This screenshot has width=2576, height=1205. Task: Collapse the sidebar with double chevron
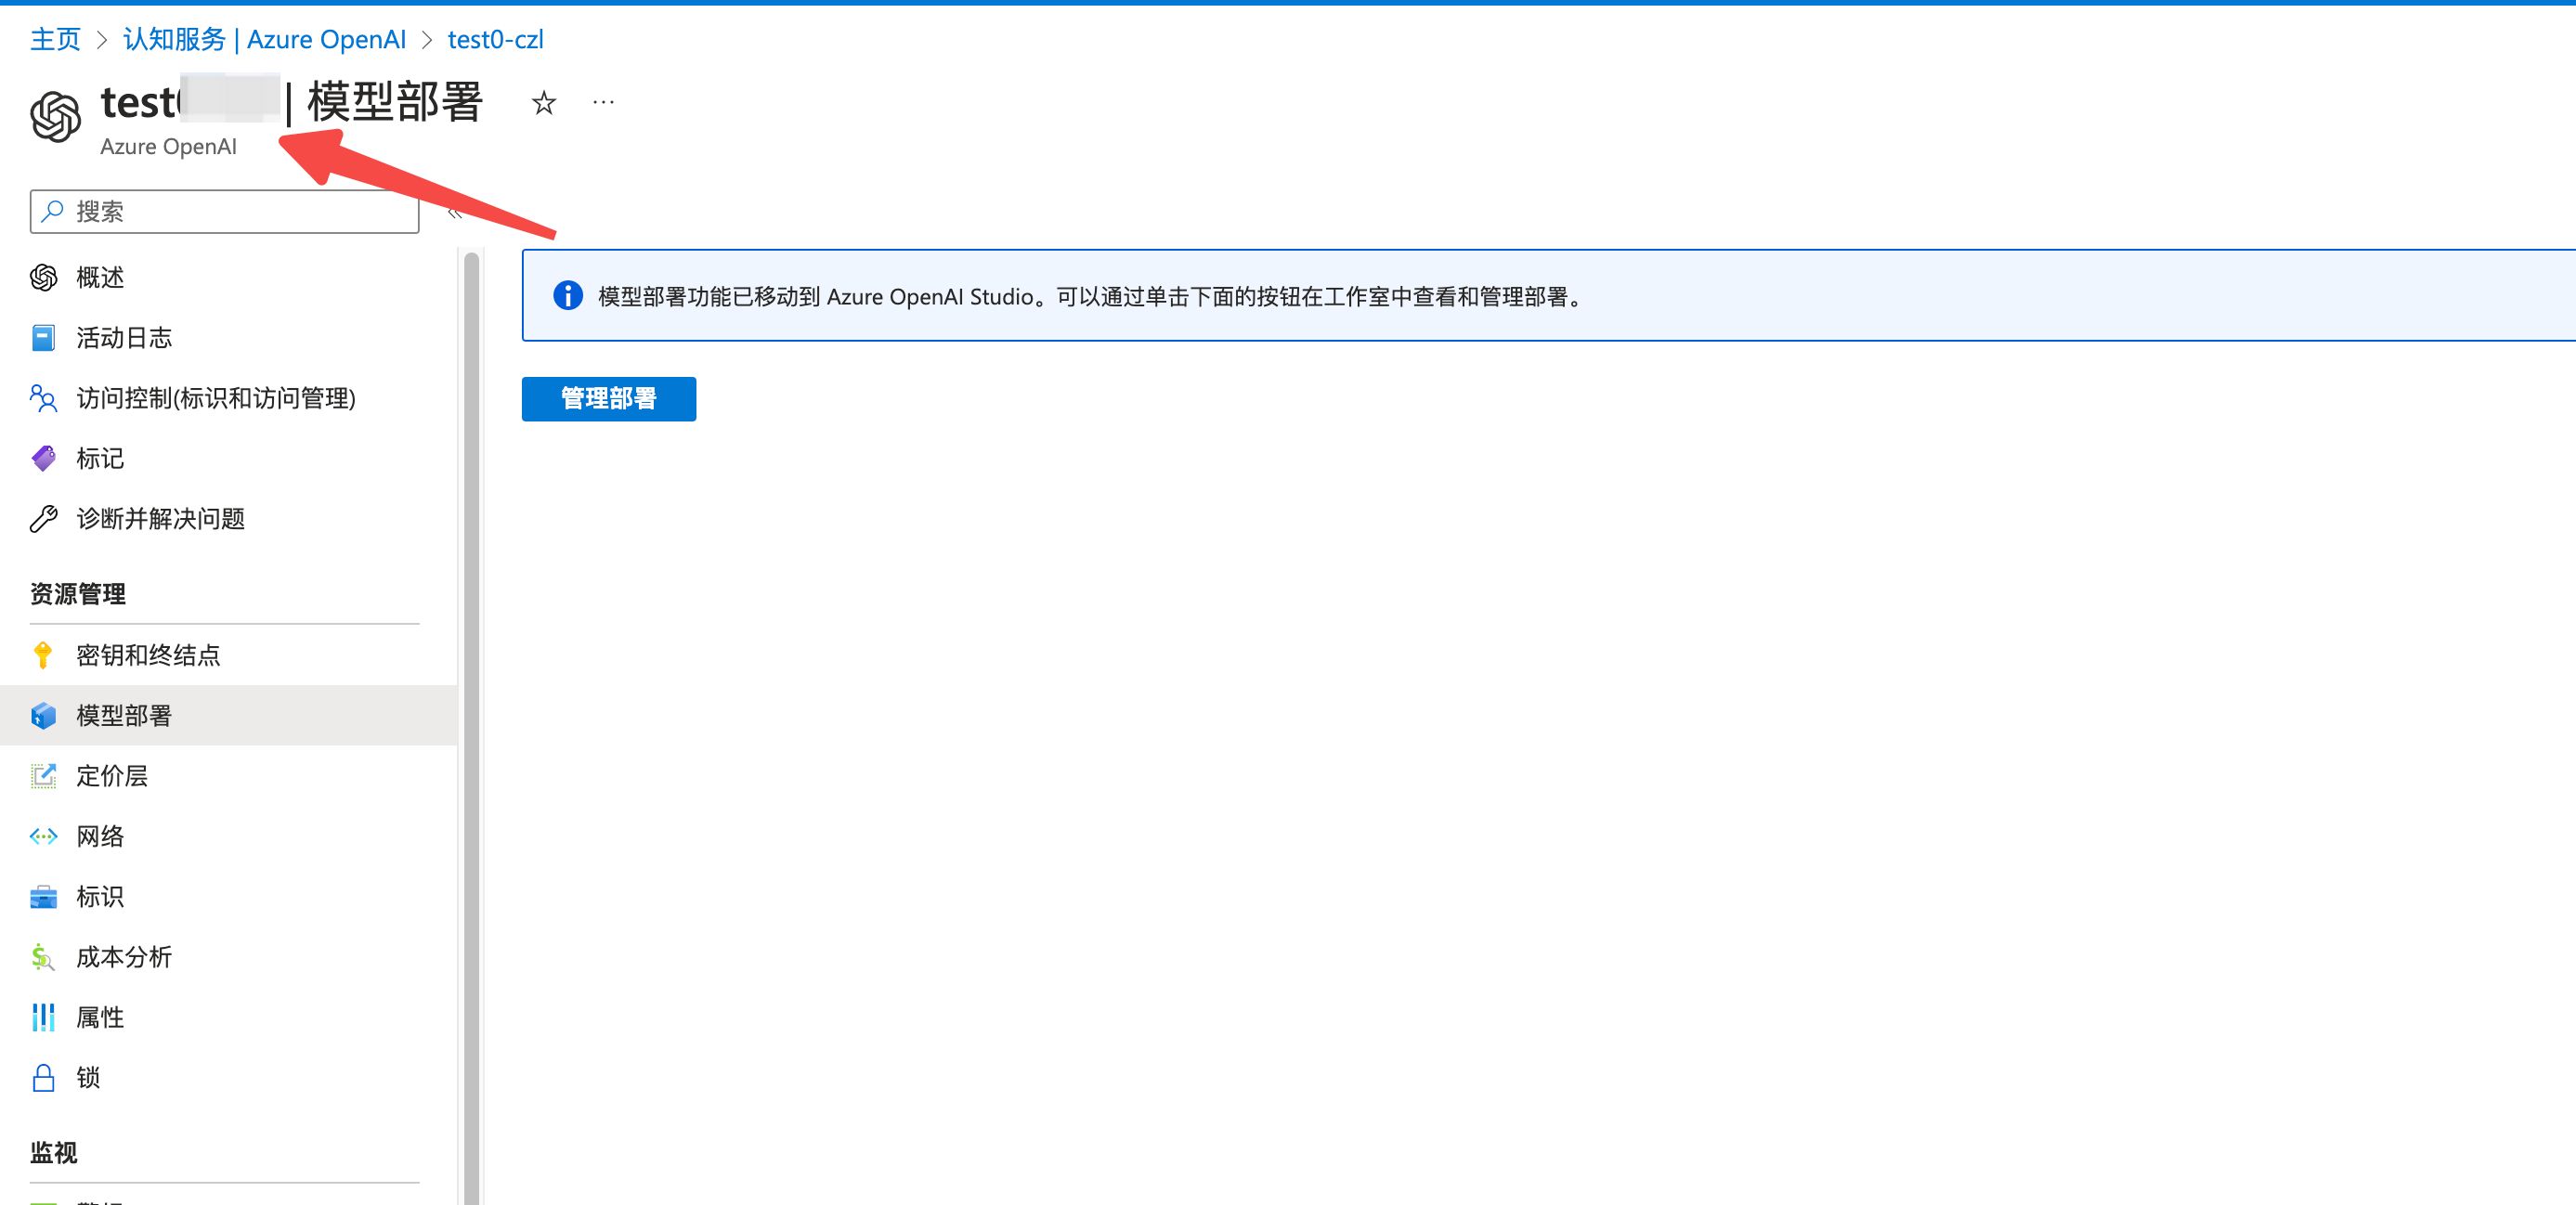[x=454, y=212]
